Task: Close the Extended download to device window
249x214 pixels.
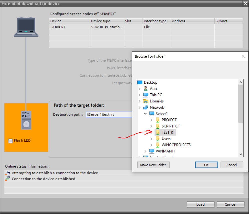Action: [x=246, y=4]
